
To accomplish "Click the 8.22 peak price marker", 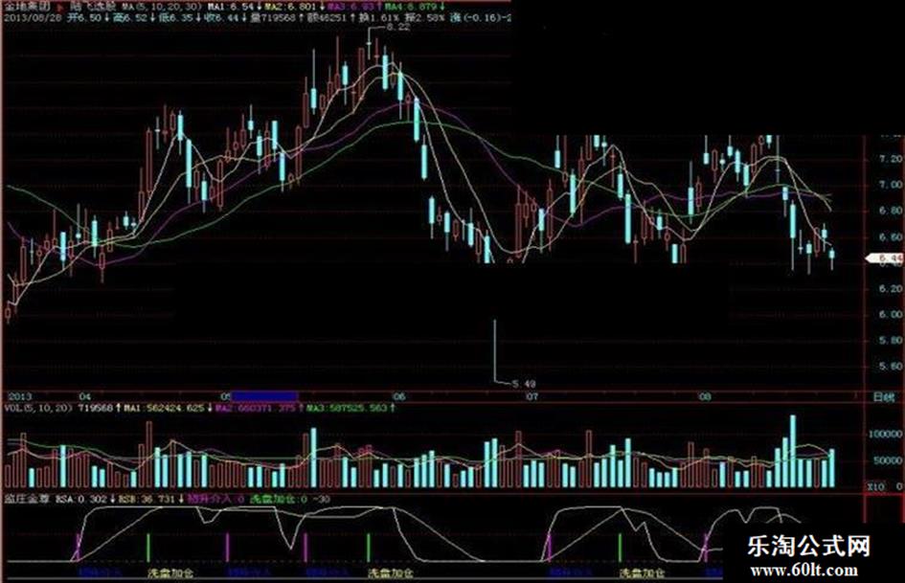I will click(x=397, y=27).
